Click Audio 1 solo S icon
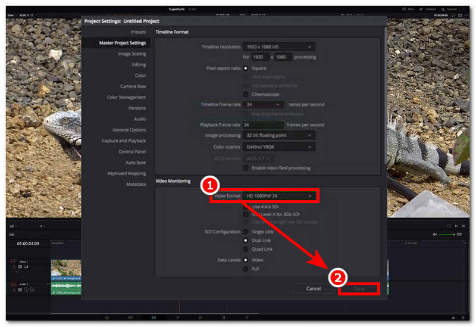Viewport: 476px width, 327px height. click(x=26, y=289)
